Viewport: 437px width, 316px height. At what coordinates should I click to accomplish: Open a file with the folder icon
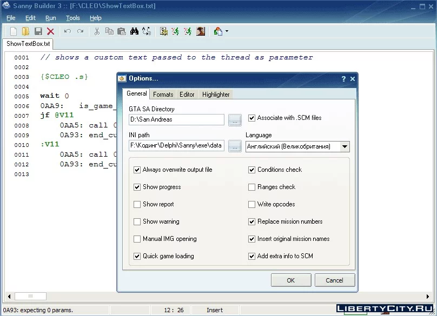click(25, 31)
